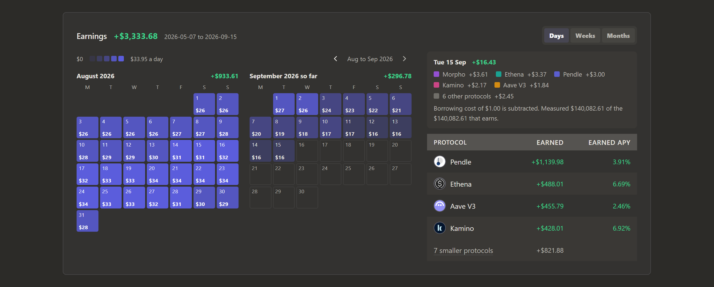Select September 9 cell showing $18
The image size is (714, 287).
[x=307, y=128]
